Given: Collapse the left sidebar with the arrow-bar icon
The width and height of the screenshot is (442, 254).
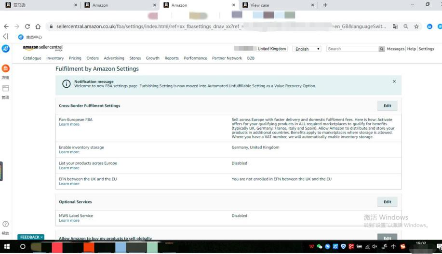Looking at the screenshot, I should tap(6, 36).
